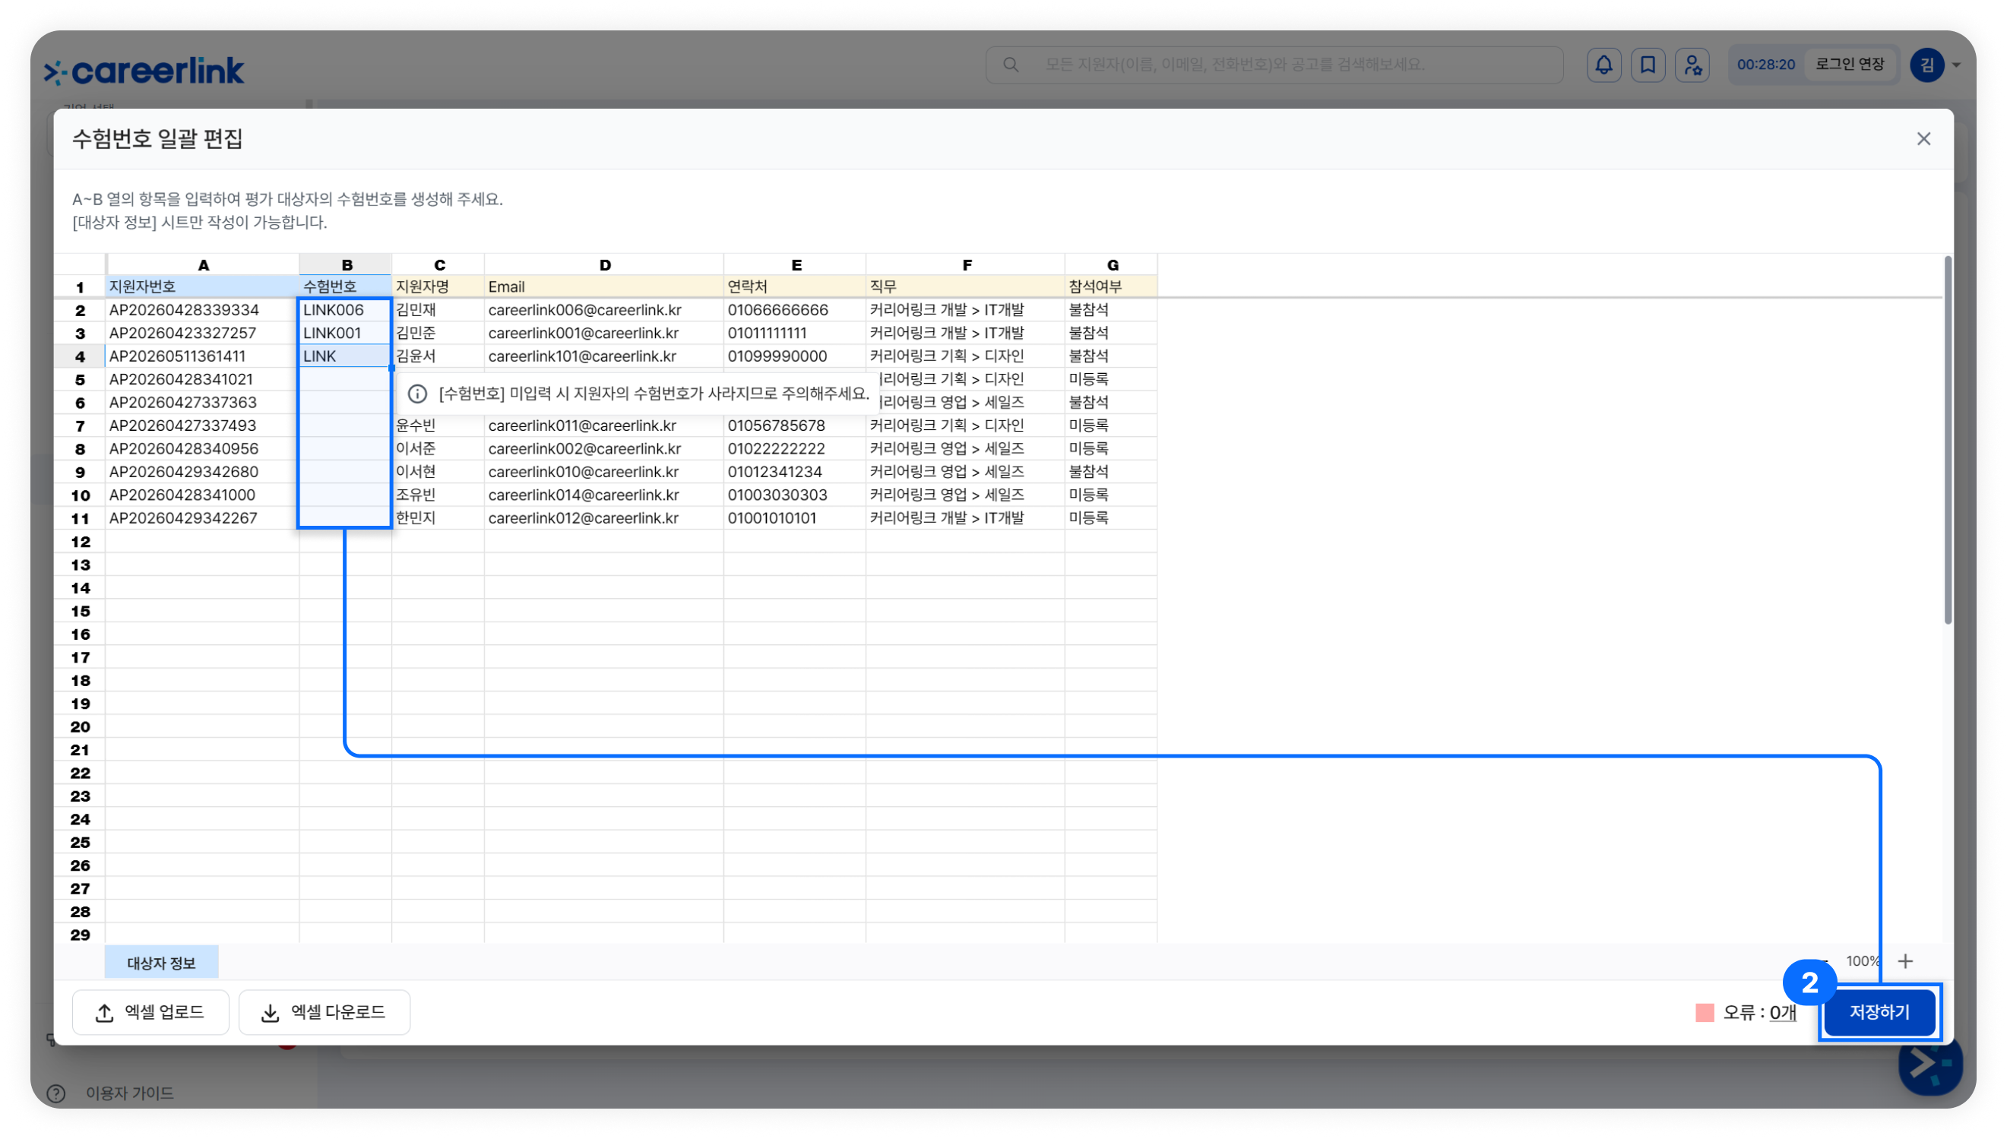Screen dimensions: 2007x1139
Task: Click the name cell 윤수빈
Action: click(x=438, y=426)
